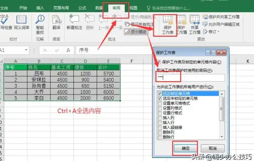Click the header cell 基本工资
Image resolution: width=254 pixels, height=161 pixels.
pos(62,67)
